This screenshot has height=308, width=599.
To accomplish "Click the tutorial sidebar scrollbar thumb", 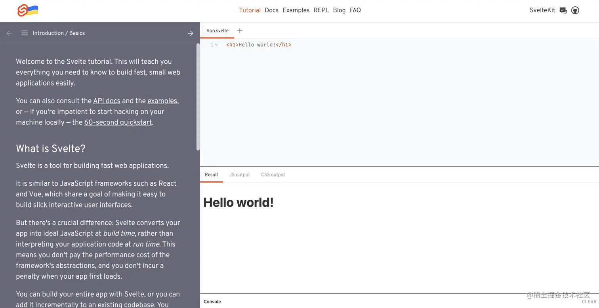I will point(198,97).
